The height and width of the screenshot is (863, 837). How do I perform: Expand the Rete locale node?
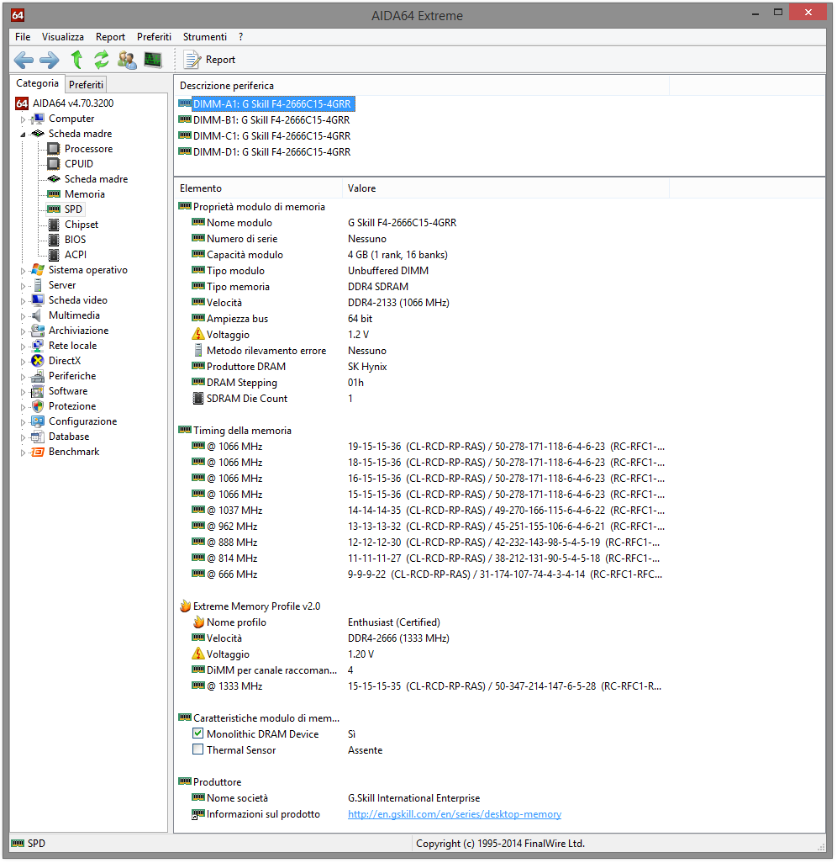[23, 347]
